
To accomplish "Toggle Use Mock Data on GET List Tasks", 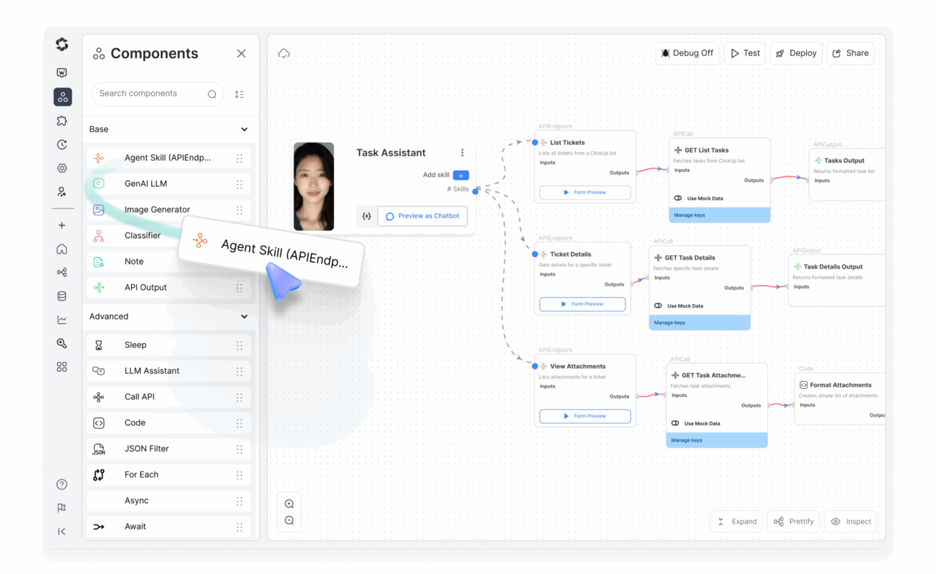I will point(678,198).
